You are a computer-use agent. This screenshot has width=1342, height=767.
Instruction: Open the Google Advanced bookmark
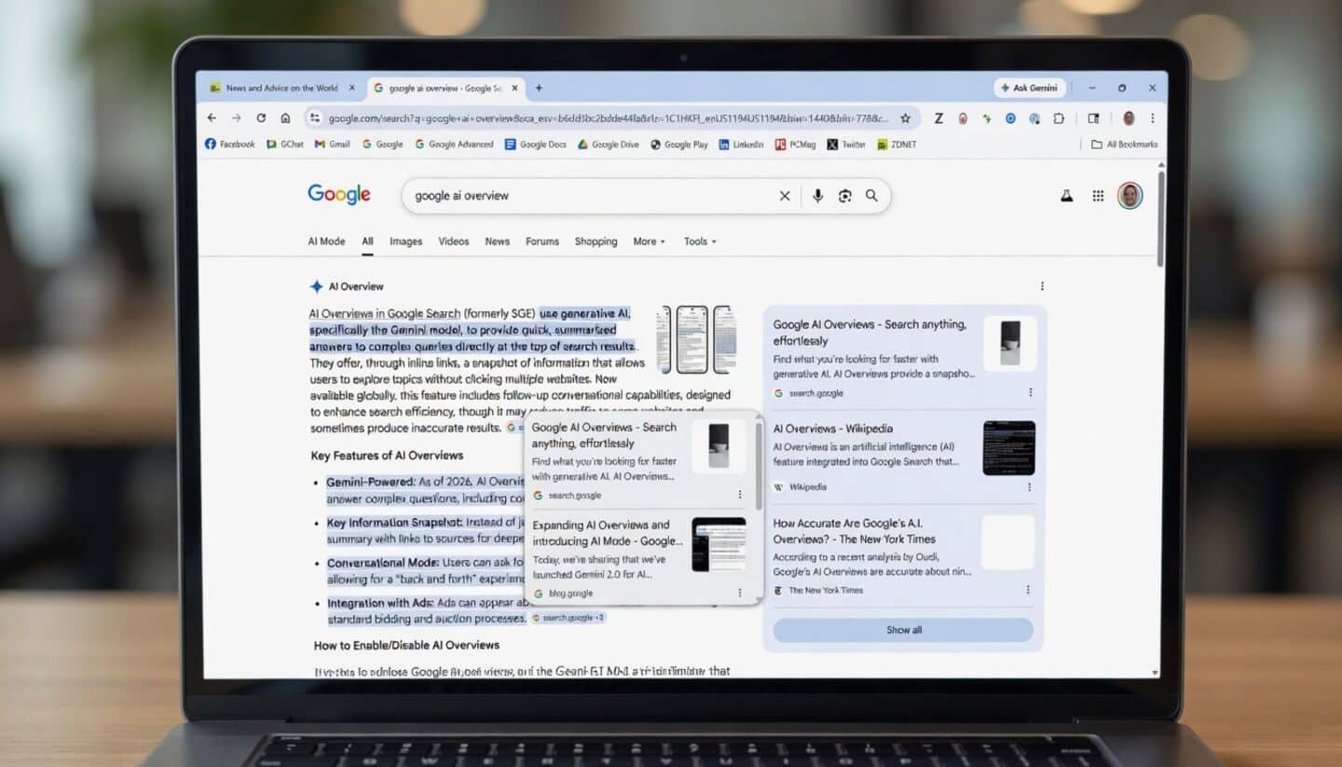pos(454,144)
